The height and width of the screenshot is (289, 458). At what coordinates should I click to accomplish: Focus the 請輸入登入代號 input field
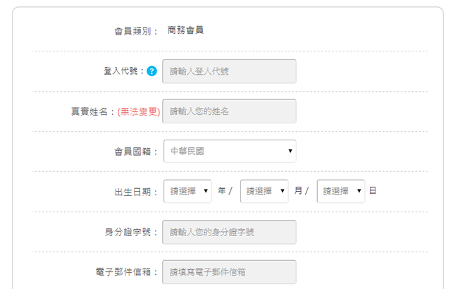click(229, 71)
